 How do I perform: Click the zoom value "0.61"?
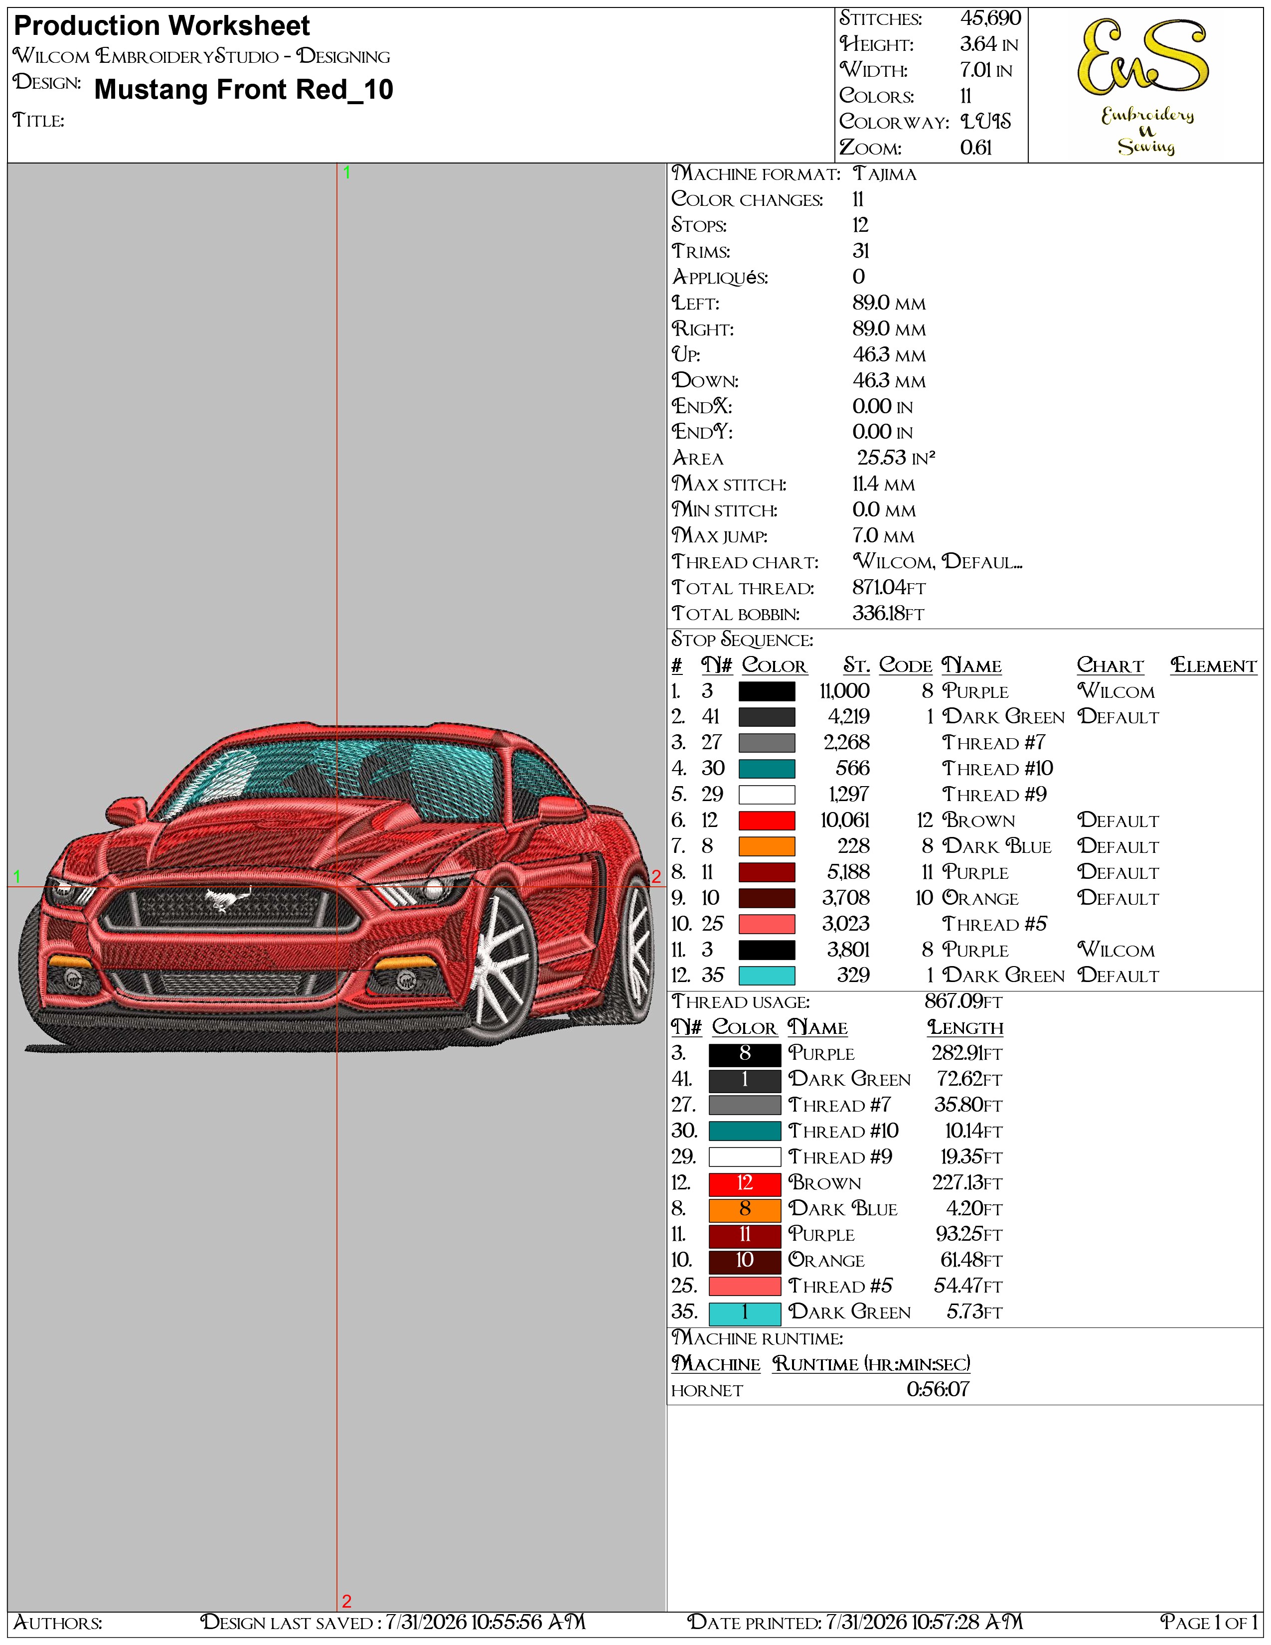click(976, 148)
